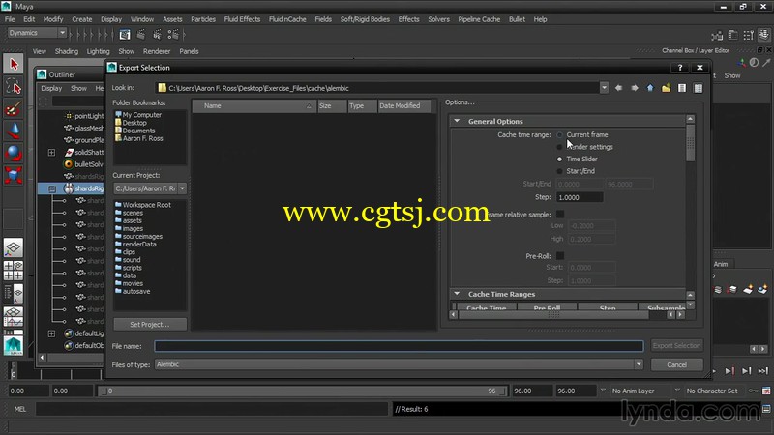Click the Cache Time Ranges horizontal scrollbar

pos(553,315)
